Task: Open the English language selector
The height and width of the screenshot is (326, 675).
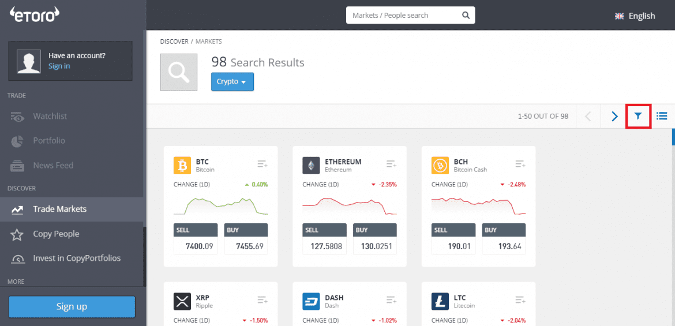Action: click(x=635, y=16)
